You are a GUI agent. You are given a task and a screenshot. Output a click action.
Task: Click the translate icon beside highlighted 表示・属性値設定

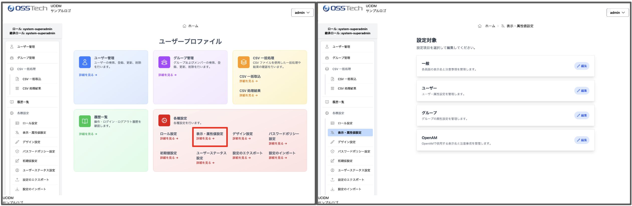point(332,133)
